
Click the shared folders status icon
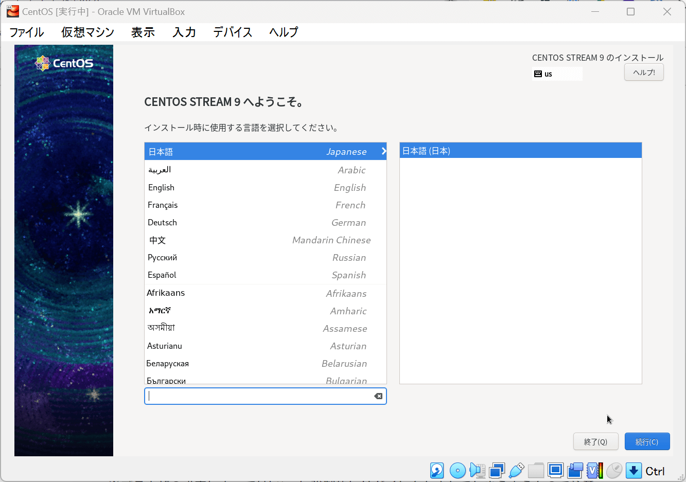(536, 470)
